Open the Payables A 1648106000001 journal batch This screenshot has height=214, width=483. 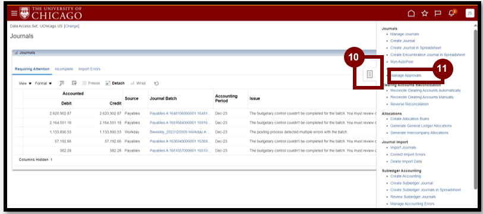pos(180,113)
